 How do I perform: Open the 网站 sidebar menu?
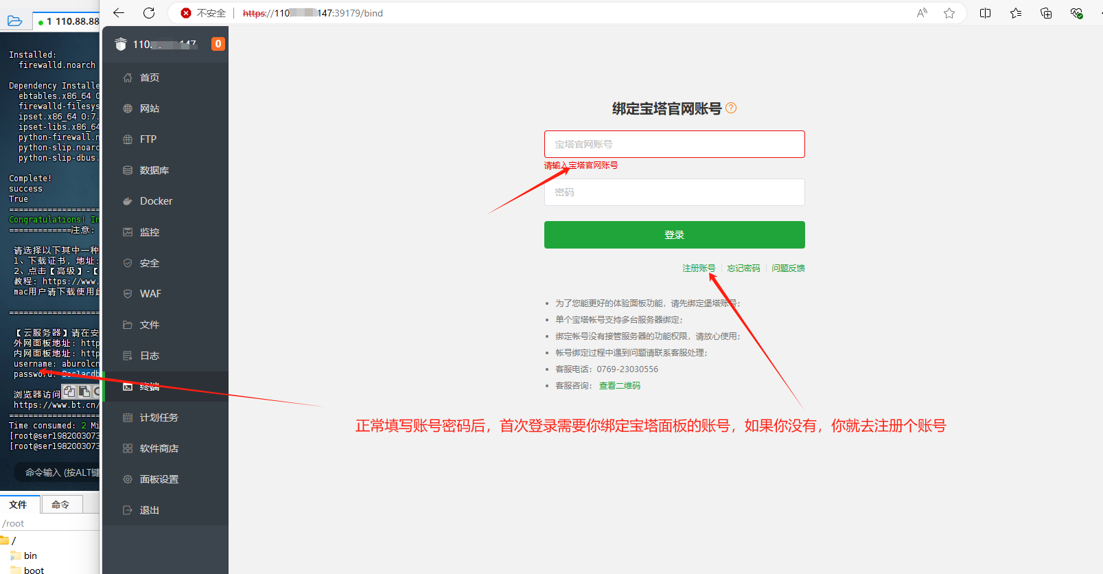(150, 108)
